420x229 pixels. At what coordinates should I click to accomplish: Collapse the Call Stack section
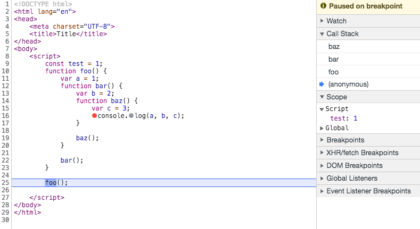[368, 33]
